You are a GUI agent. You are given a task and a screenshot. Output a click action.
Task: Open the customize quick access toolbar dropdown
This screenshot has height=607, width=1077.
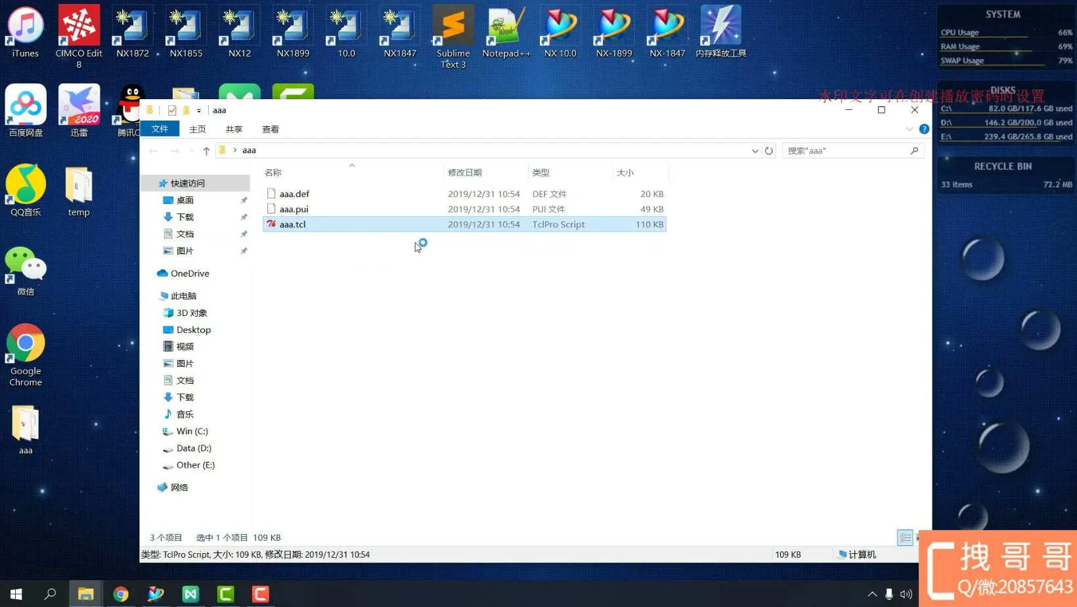199,111
